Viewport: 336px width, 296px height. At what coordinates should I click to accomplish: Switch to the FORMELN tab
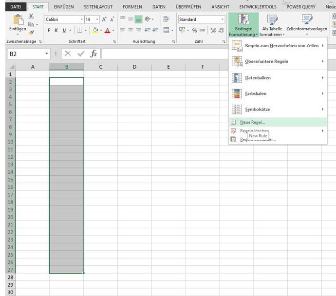click(132, 7)
